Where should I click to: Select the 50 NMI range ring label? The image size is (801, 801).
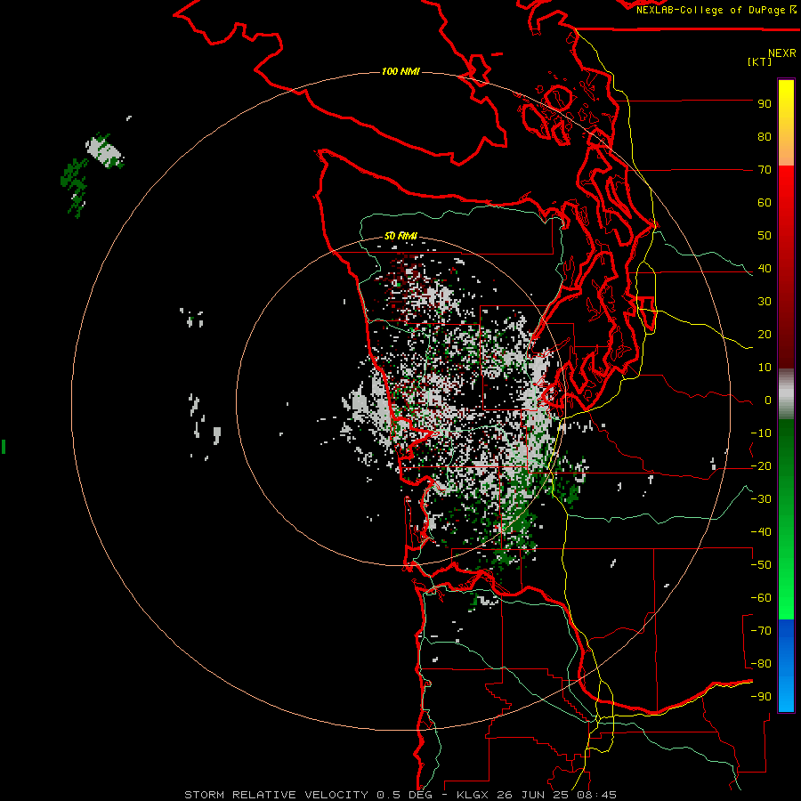[x=400, y=236]
